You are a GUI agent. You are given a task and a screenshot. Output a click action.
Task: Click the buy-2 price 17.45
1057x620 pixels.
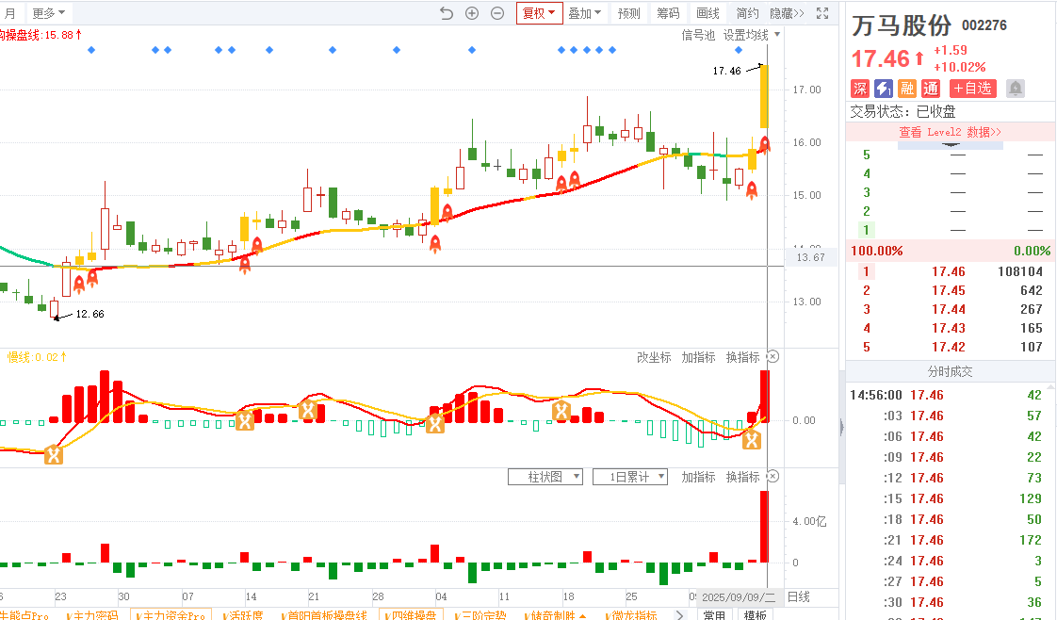pyautogui.click(x=949, y=290)
